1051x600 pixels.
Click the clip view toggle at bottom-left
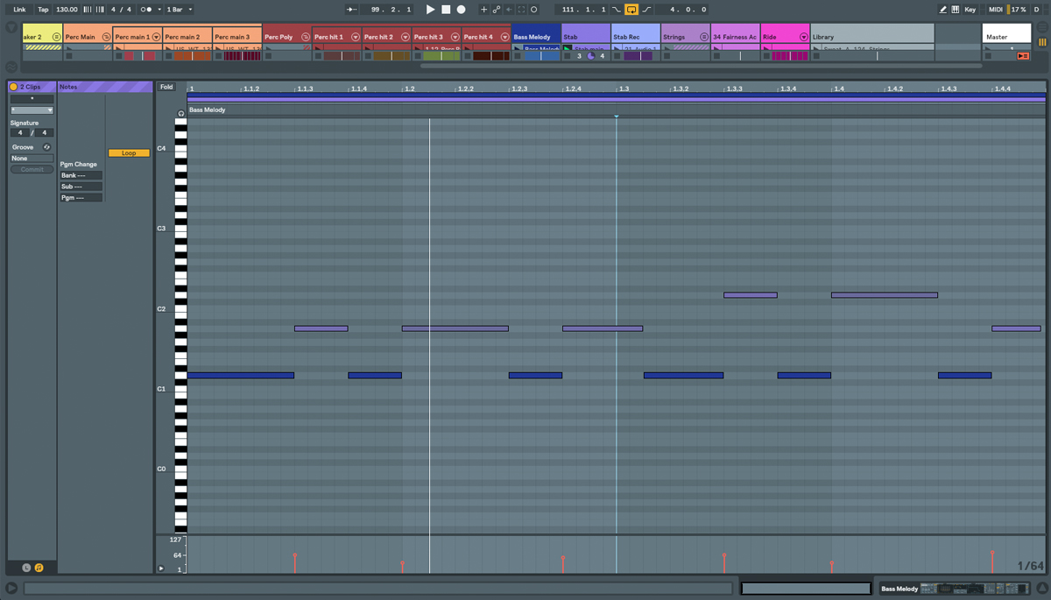coord(11,589)
